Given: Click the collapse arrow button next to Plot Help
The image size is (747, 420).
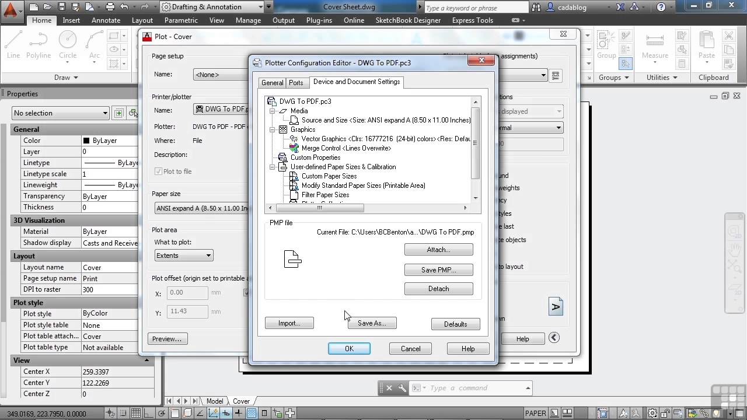Looking at the screenshot, I should 554,338.
